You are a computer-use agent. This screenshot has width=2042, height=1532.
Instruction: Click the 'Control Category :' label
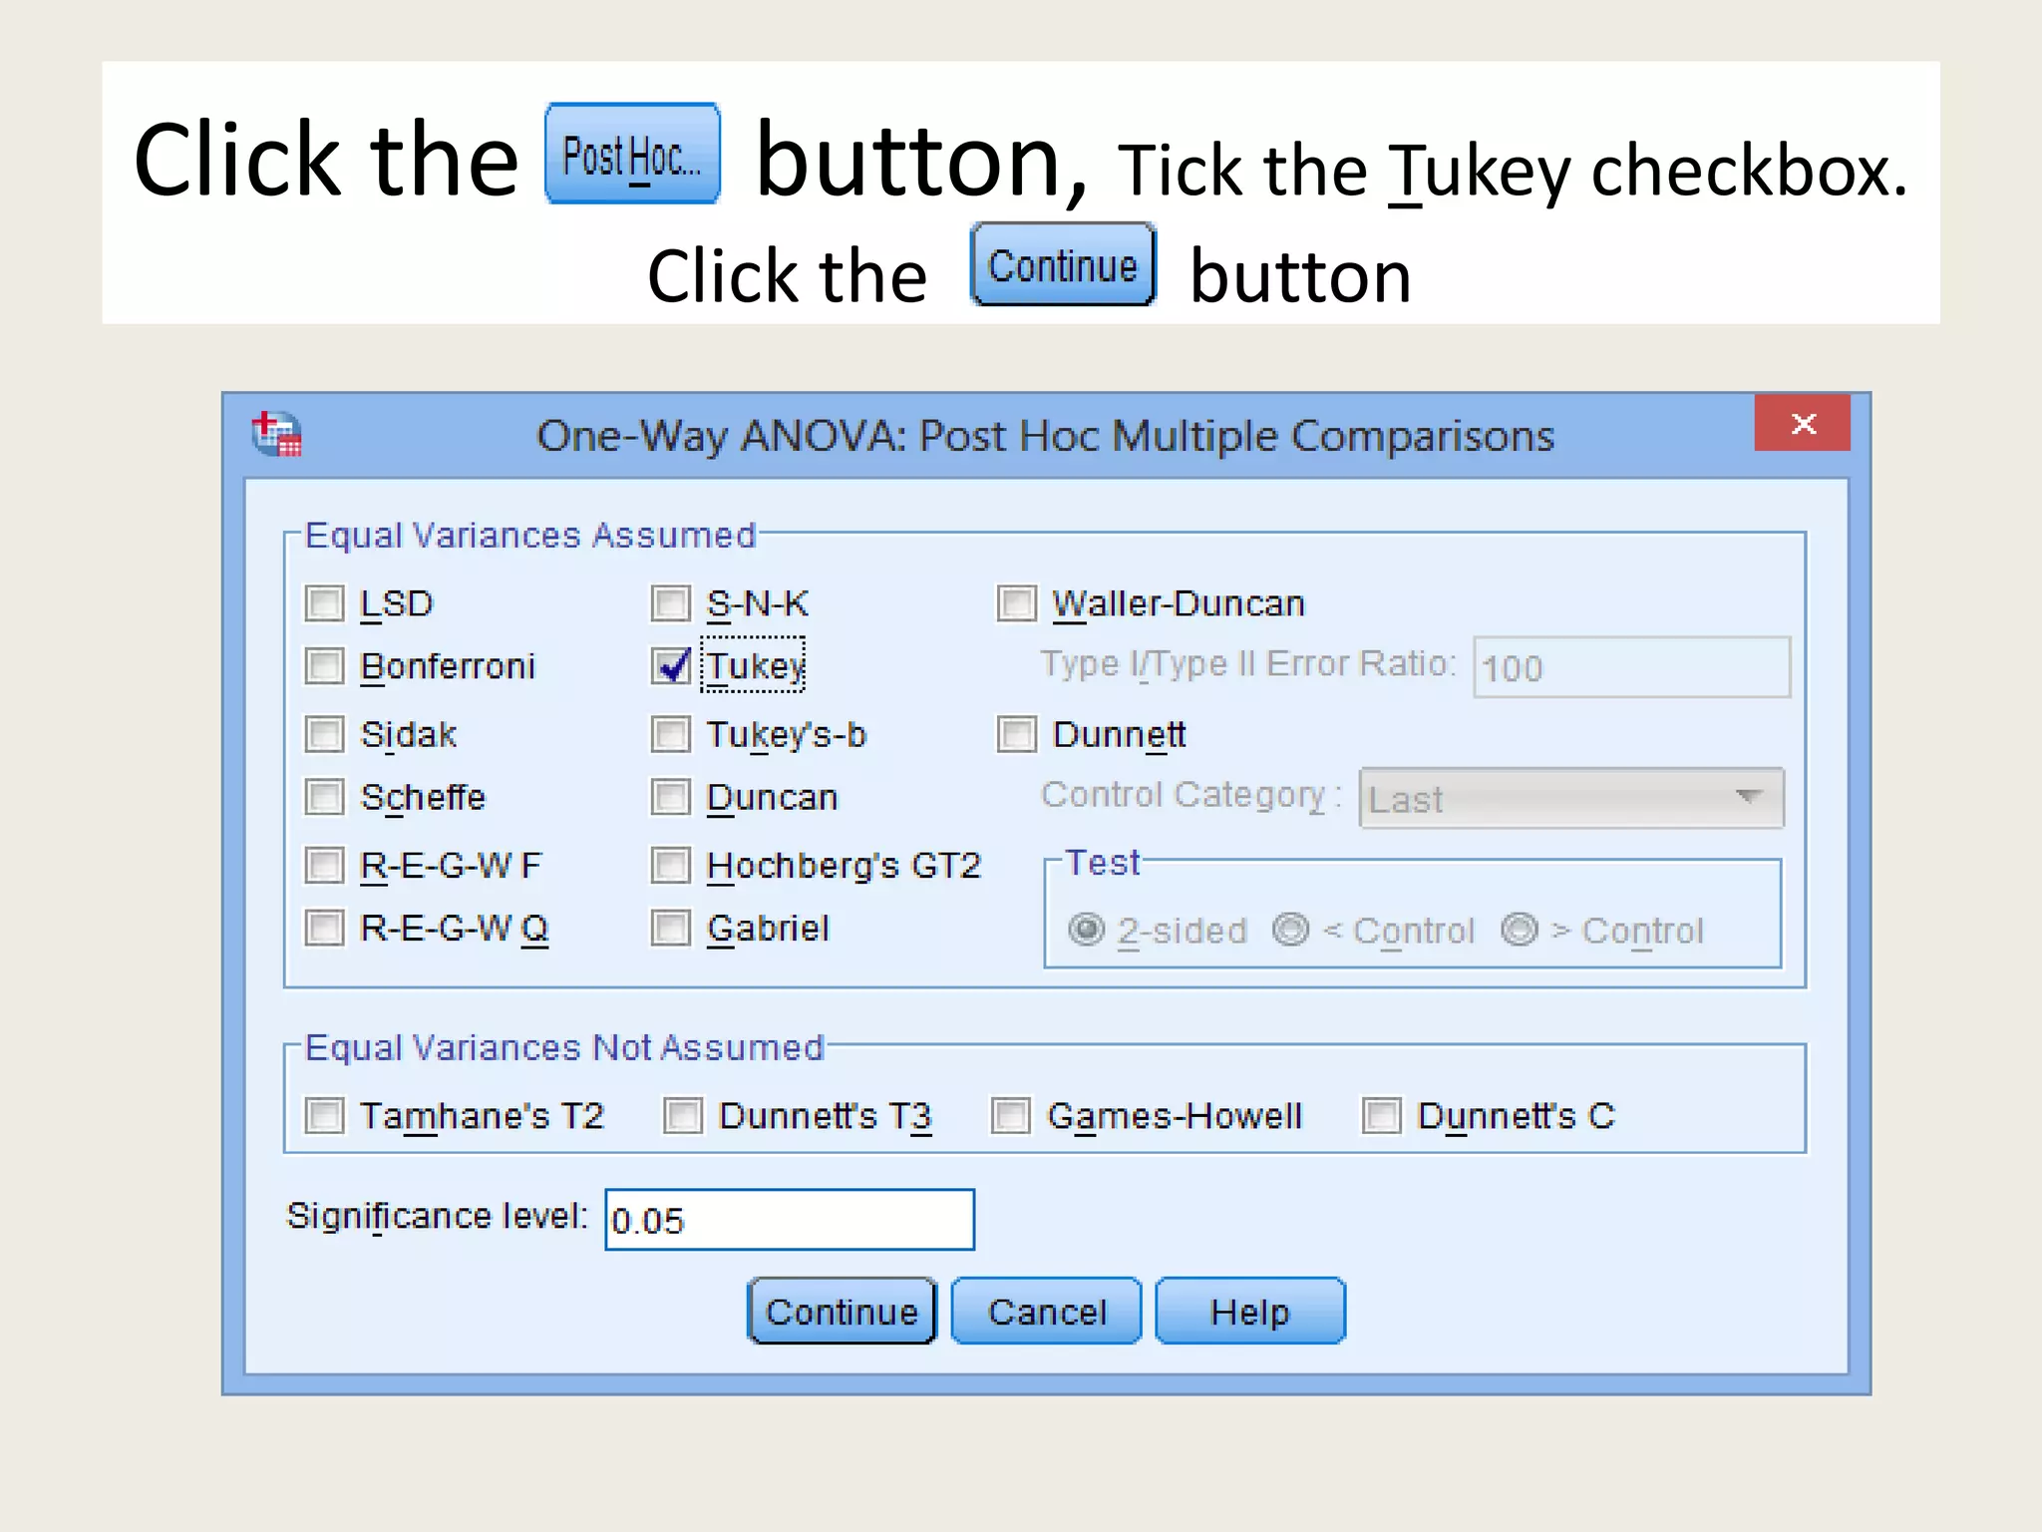tap(1191, 795)
